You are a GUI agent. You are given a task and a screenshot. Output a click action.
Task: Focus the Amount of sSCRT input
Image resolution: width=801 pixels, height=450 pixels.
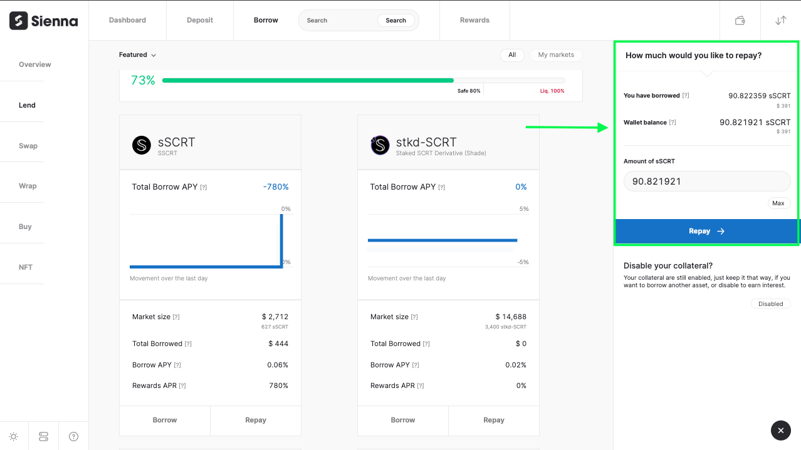(x=707, y=182)
